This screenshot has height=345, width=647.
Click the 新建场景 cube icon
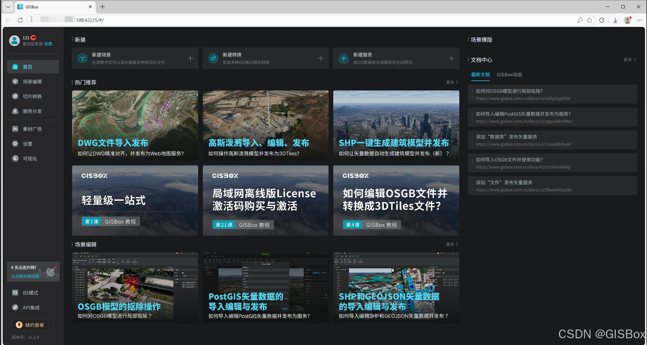tap(83, 58)
